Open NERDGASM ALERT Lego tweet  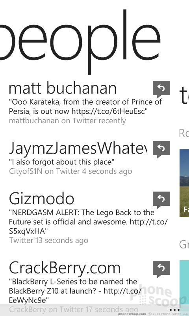click(88, 222)
